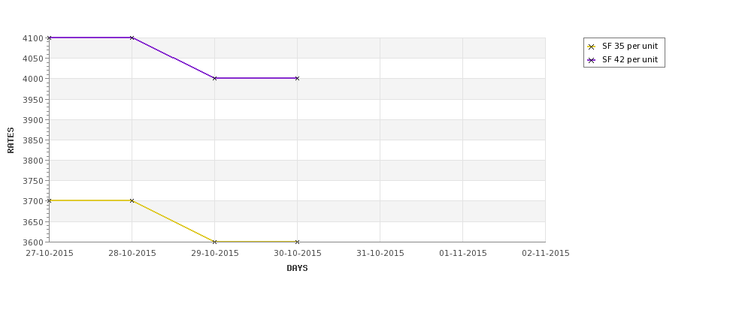Select SF 35 data point on 28-10-2015

[x=132, y=200]
